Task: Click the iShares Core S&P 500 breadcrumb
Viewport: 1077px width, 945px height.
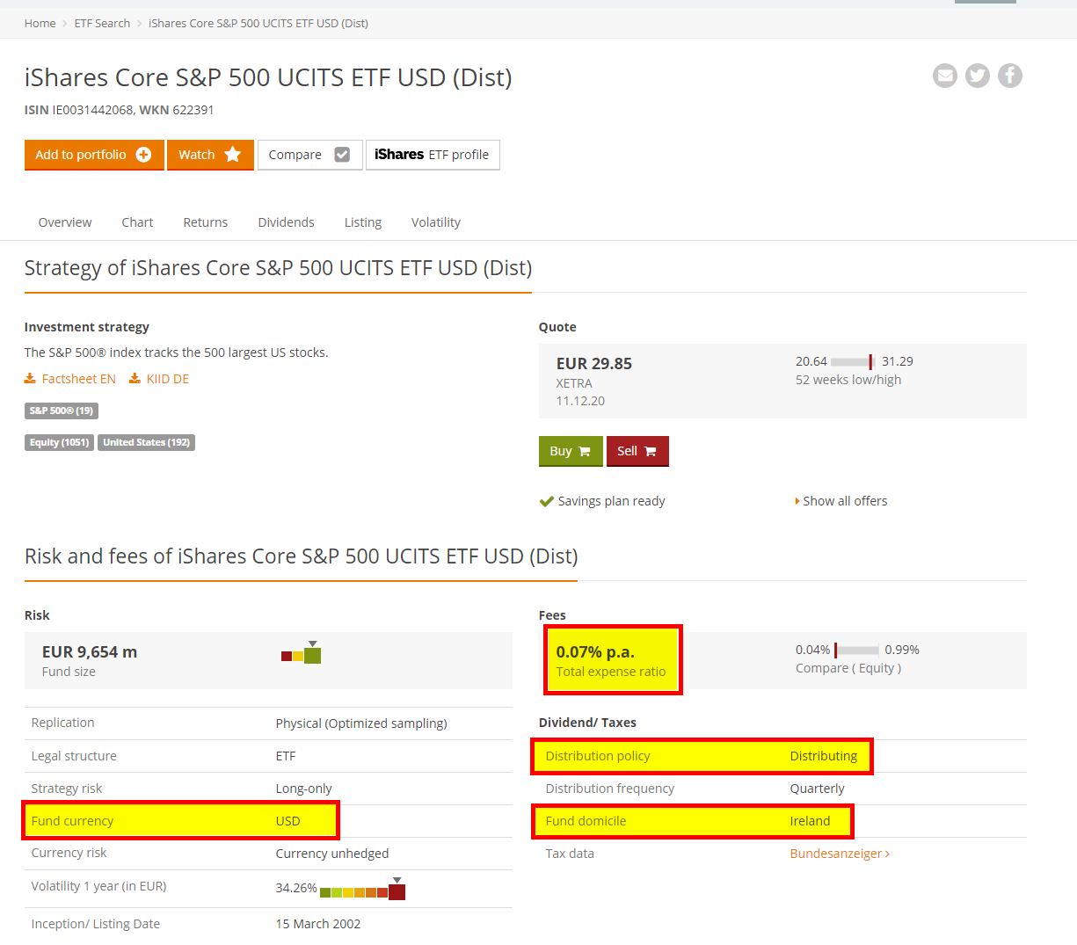Action: pyautogui.click(x=258, y=23)
